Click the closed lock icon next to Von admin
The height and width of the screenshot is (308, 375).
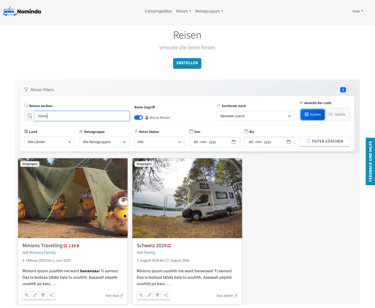236,295
